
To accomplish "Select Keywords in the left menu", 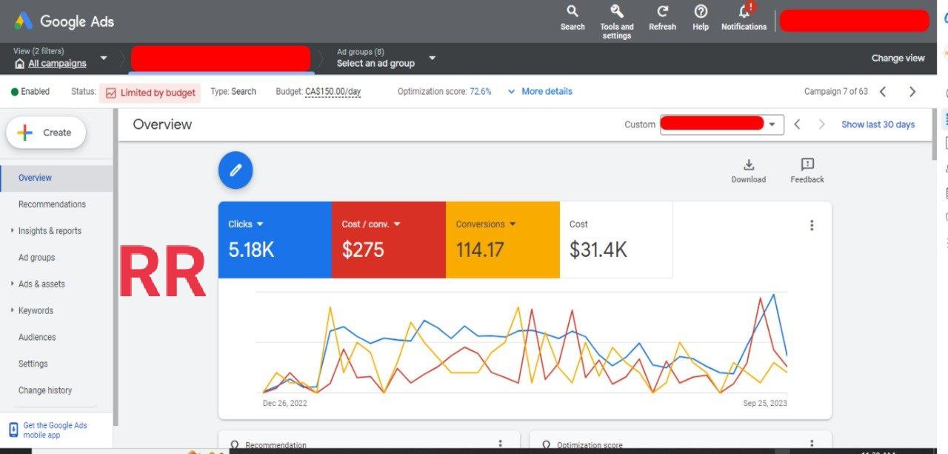I will [36, 311].
